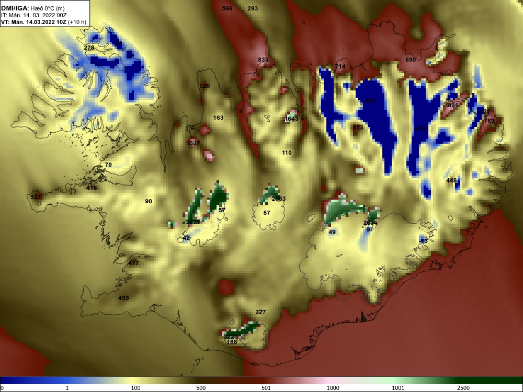This screenshot has height=392, width=523.
Task: Click the map value 110
Action: [287, 153]
